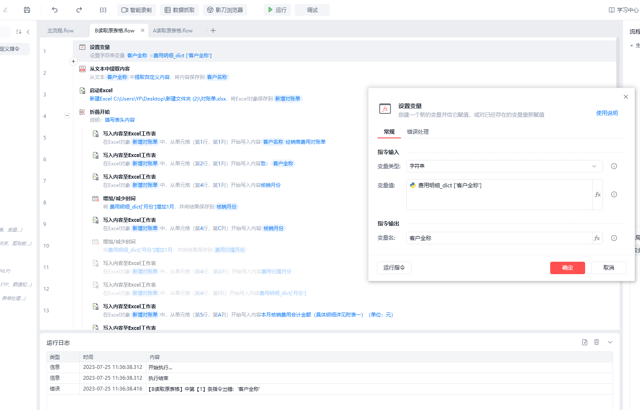Switch to the 常规 tab in dialog
640x410 pixels.
point(389,132)
